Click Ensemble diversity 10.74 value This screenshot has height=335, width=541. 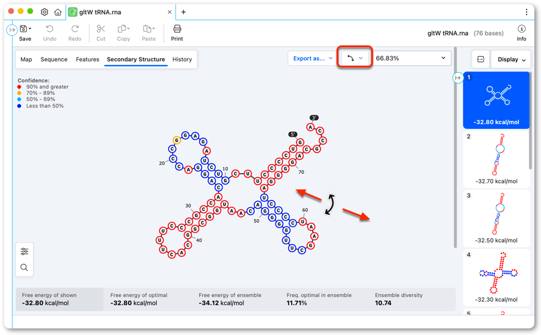[383, 303]
